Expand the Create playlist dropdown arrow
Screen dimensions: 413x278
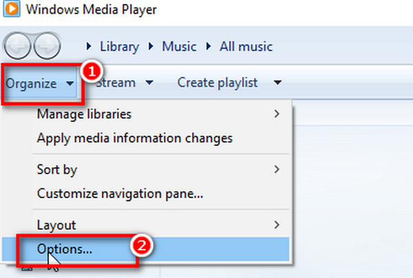pyautogui.click(x=277, y=83)
